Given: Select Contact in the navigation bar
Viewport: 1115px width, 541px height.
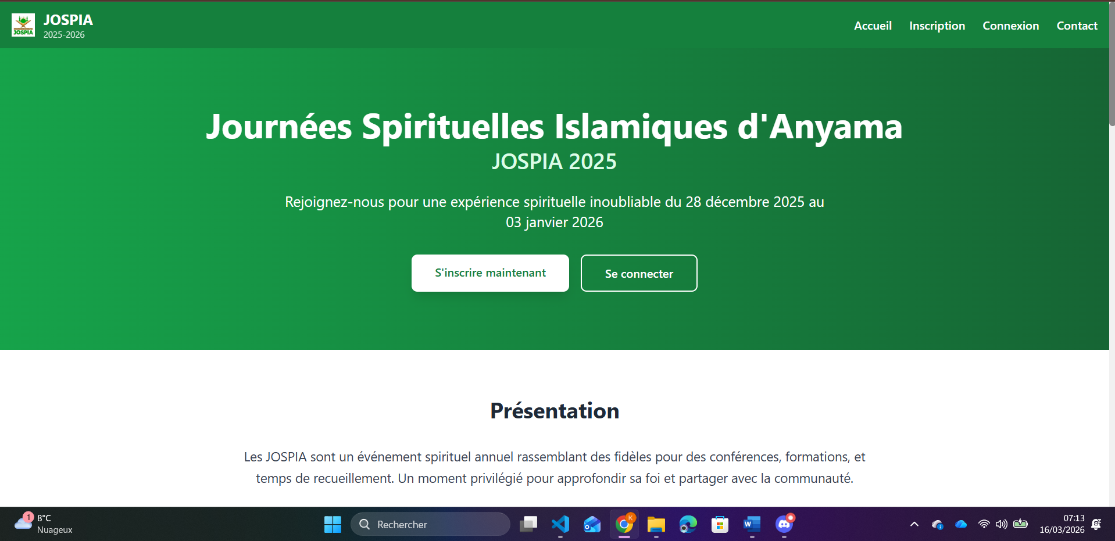Looking at the screenshot, I should (x=1077, y=26).
